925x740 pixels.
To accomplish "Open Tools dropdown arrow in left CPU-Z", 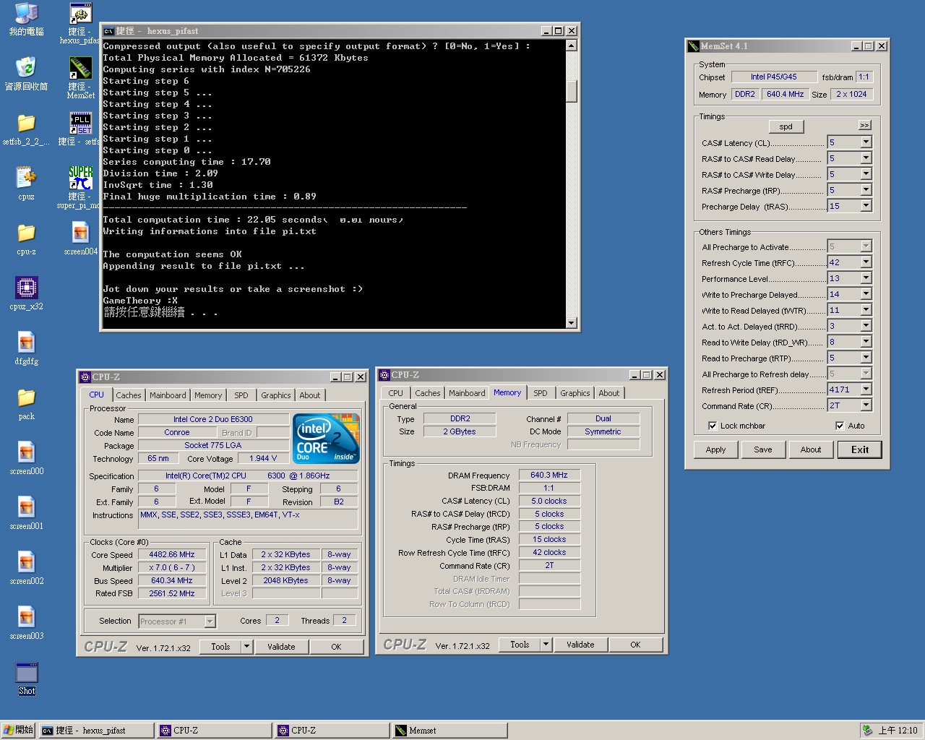I will tap(246, 647).
